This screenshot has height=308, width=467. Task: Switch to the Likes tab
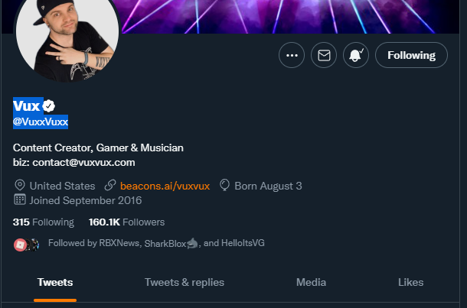click(x=410, y=283)
